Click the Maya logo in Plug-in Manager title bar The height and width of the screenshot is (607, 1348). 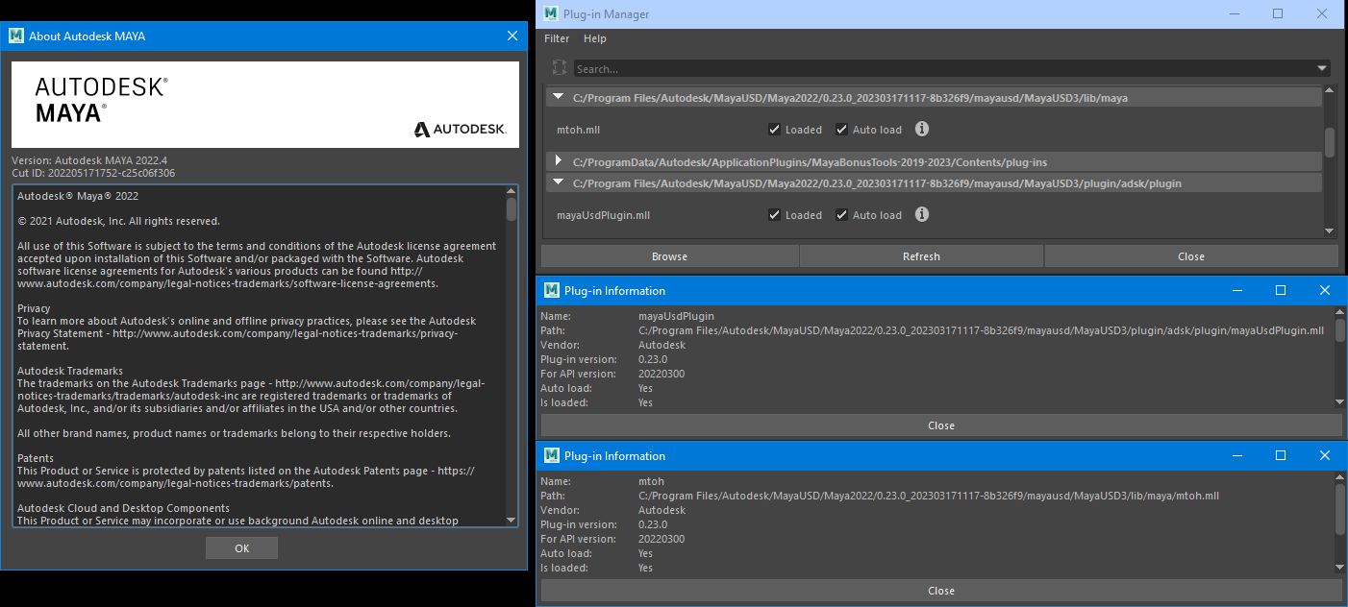click(551, 13)
